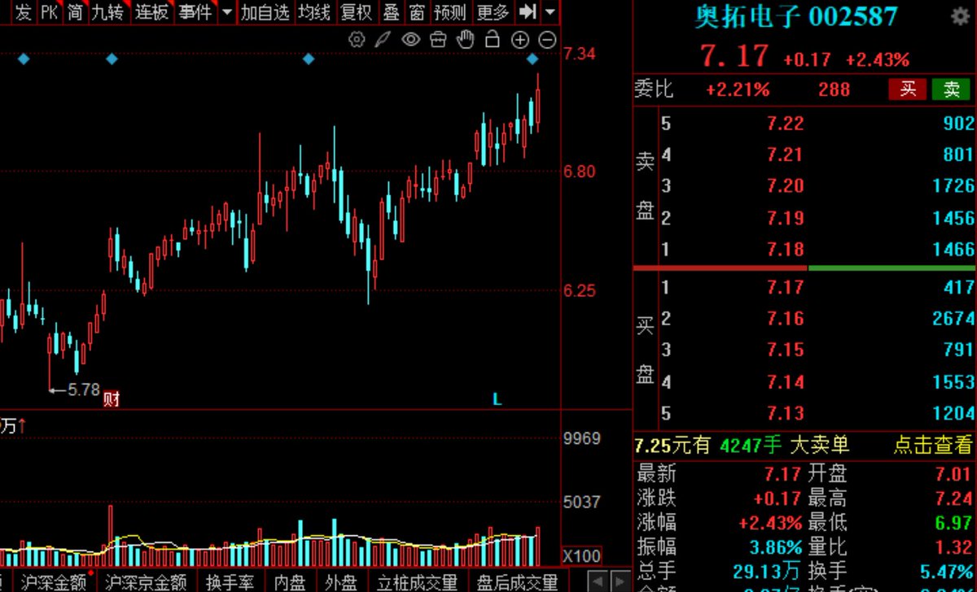Select the drawing pen tool
This screenshot has width=977, height=592.
tap(383, 38)
